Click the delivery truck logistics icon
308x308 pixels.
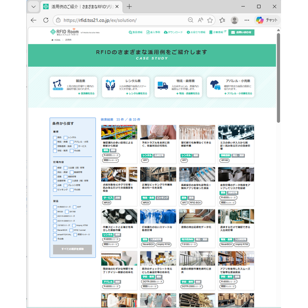(x=163, y=86)
